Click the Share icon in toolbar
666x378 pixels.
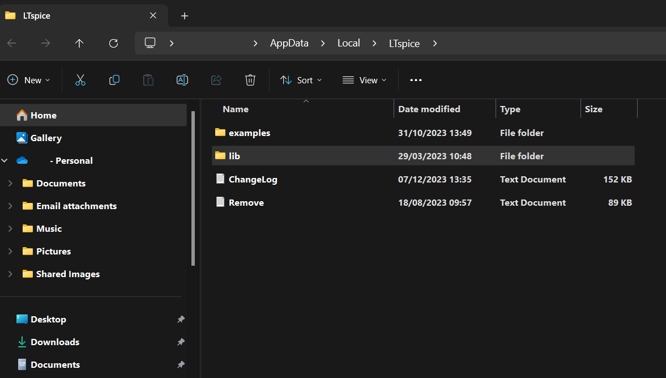[x=216, y=80]
